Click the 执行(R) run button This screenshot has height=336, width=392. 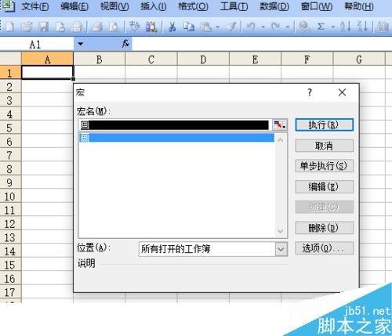(x=324, y=125)
